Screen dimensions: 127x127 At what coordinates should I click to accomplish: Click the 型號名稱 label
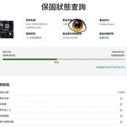click(x=31, y=20)
